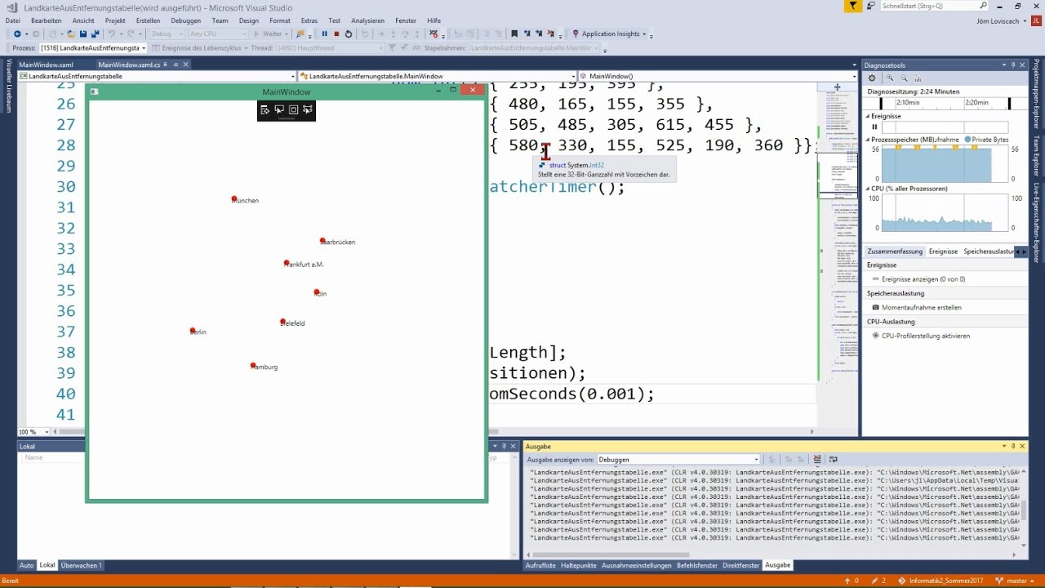Image resolution: width=1045 pixels, height=588 pixels.
Task: Zoom in on diagnostics timeline
Action: 891,78
